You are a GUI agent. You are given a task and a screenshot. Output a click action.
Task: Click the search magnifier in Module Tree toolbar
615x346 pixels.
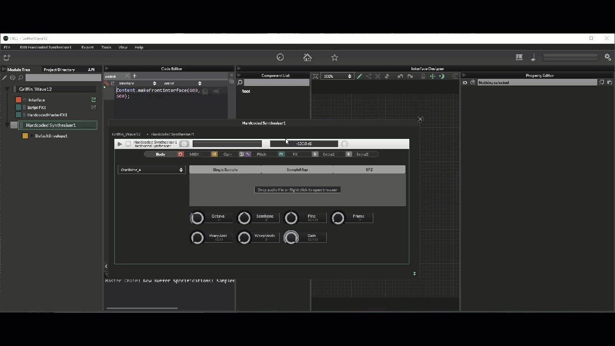click(x=21, y=77)
